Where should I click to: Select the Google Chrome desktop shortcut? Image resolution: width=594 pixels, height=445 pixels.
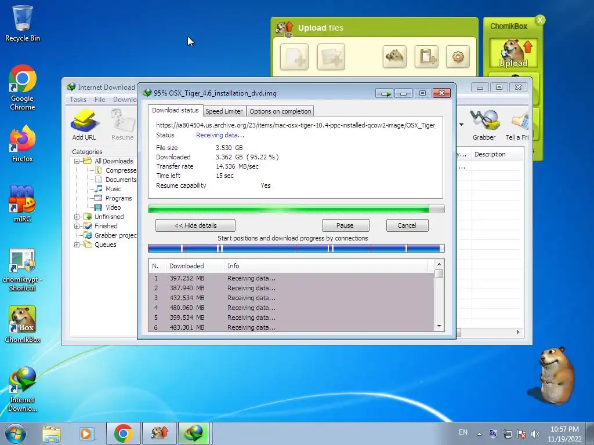23,88
